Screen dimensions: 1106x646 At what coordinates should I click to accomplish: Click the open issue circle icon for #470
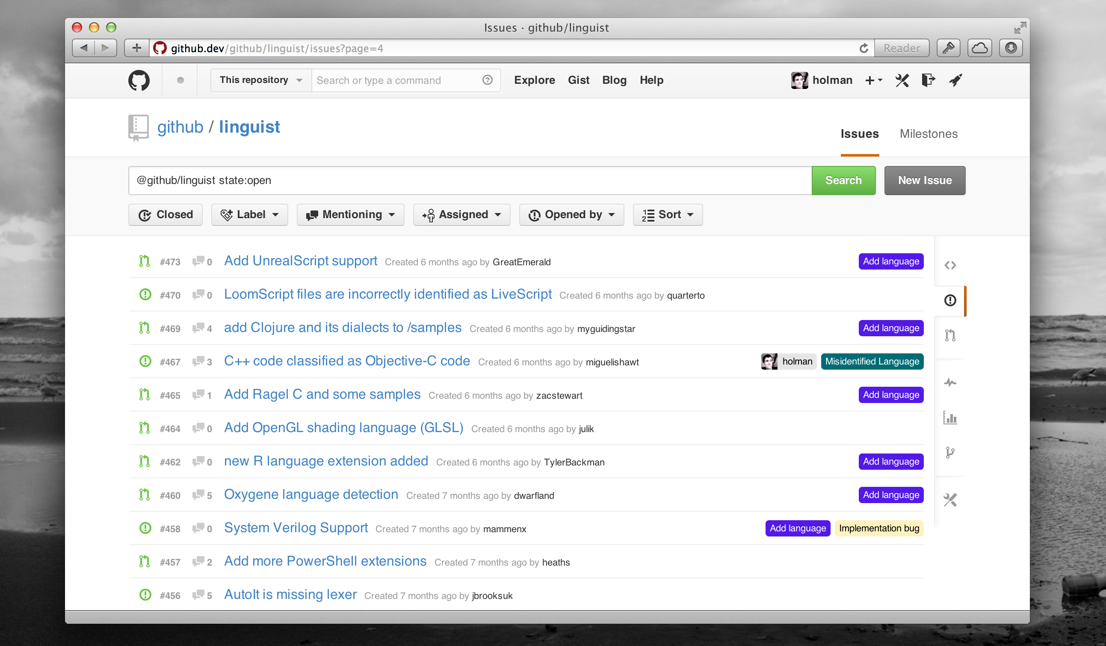(145, 294)
